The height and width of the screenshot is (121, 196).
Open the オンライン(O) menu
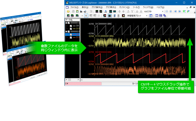[125, 7]
